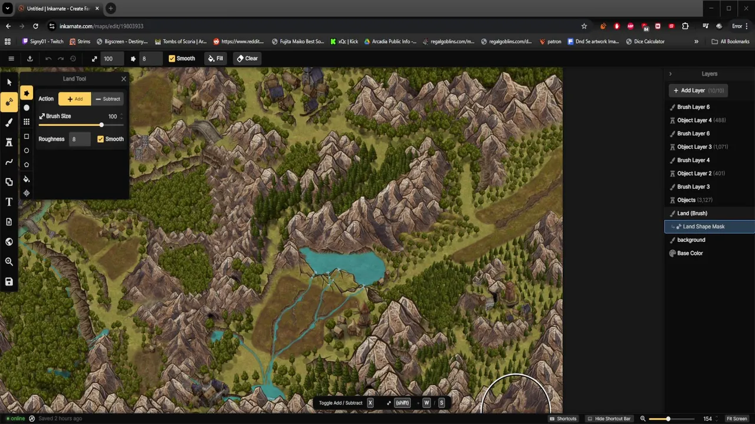Open the Shortcuts button in status bar
The height and width of the screenshot is (424, 755).
563,419
